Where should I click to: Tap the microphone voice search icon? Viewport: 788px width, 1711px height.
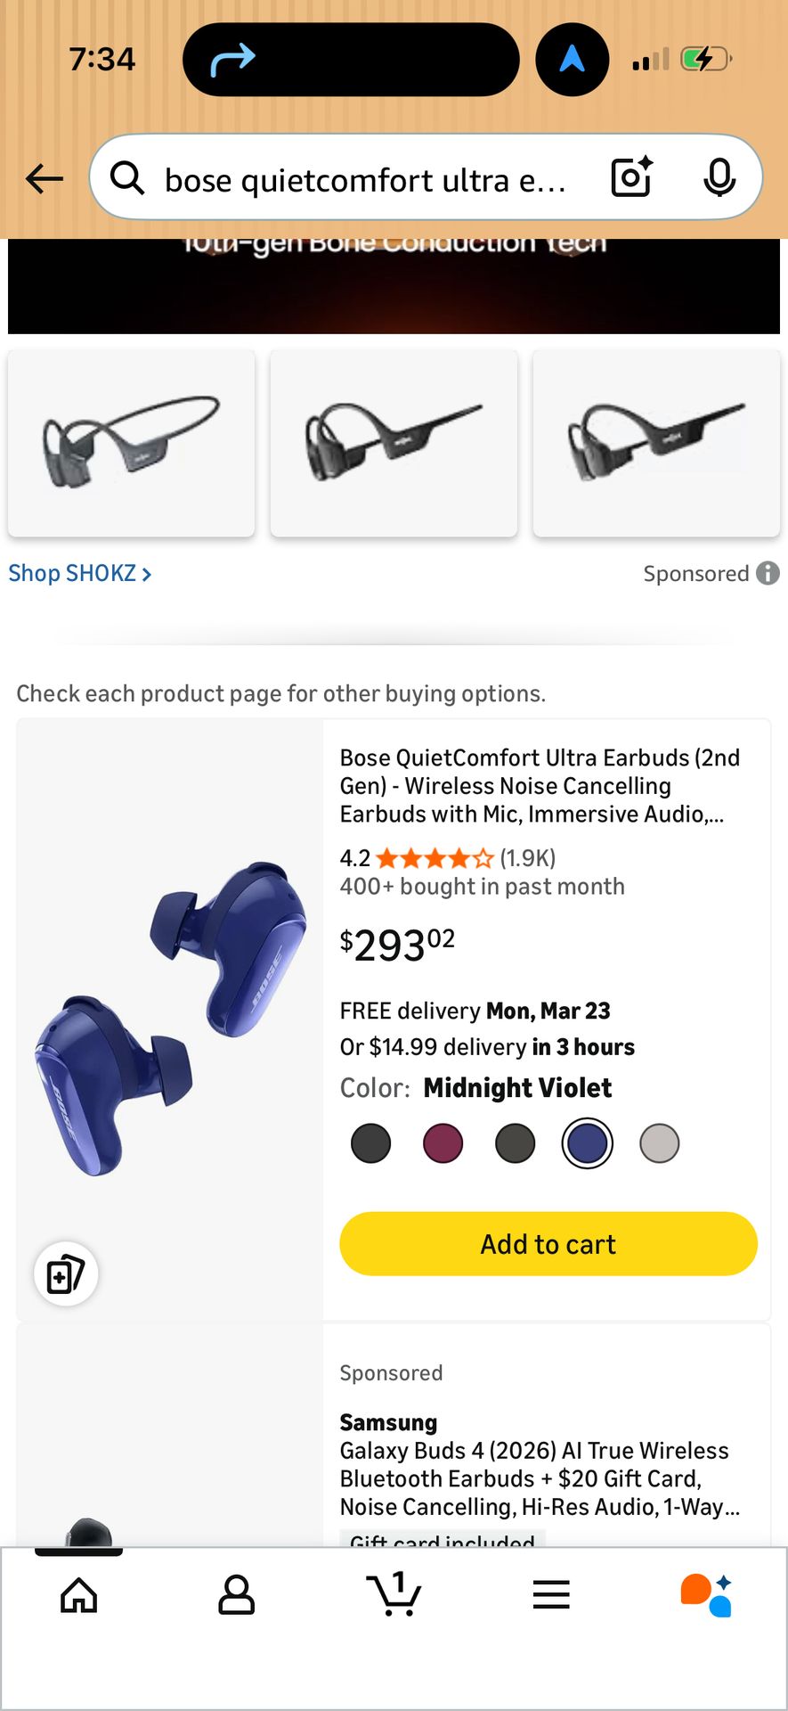click(x=719, y=177)
